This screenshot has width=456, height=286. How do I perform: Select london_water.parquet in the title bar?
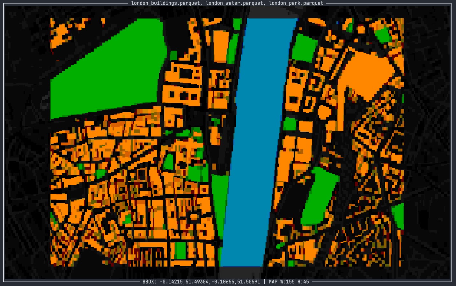point(234,3)
